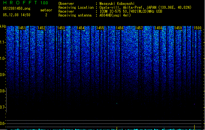Select the filename 0512081450.png

tap(17, 8)
